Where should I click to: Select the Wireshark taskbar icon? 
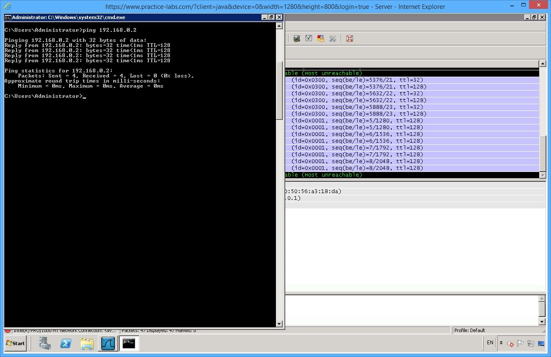point(108,343)
